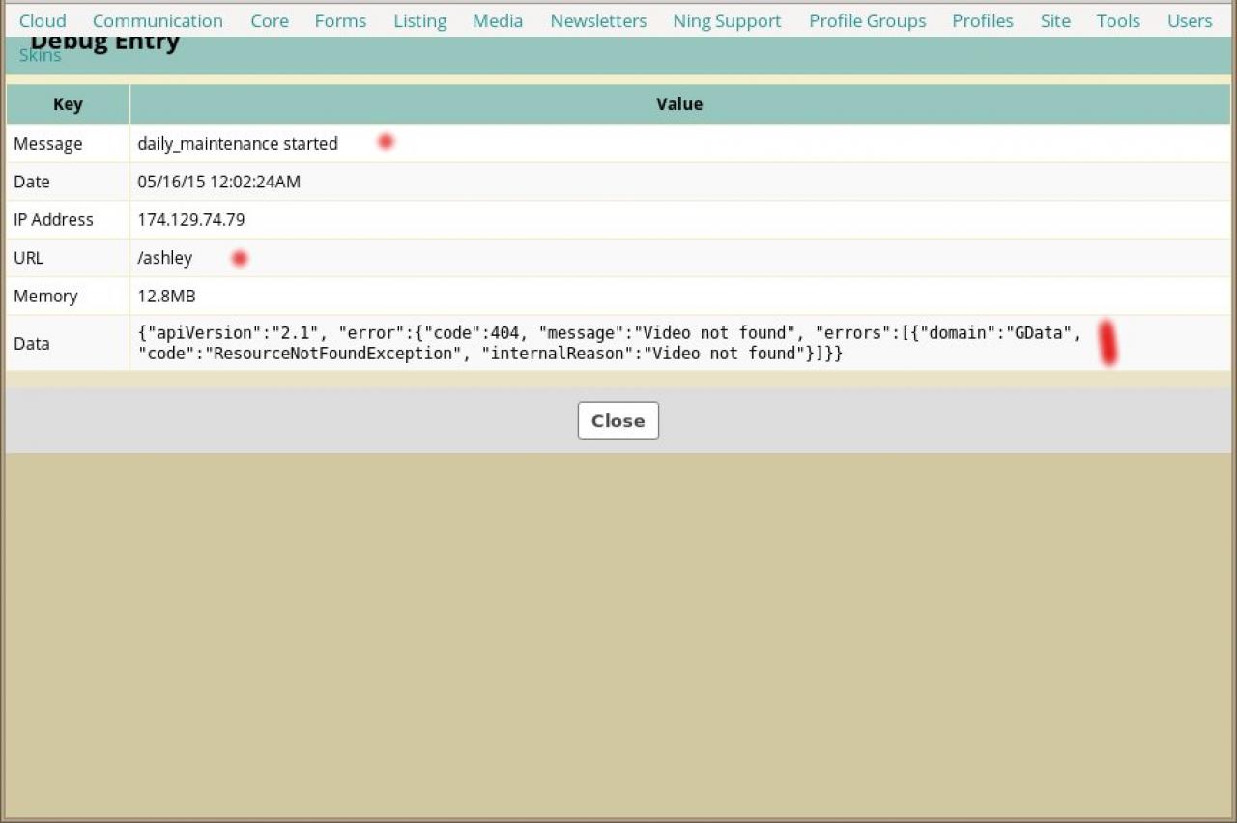Go to the Users menu
This screenshot has width=1237, height=823.
pyautogui.click(x=1189, y=21)
